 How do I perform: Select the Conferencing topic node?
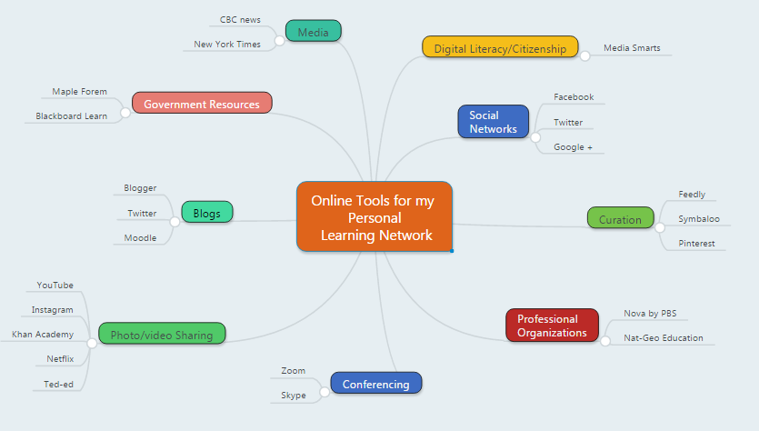pyautogui.click(x=376, y=383)
